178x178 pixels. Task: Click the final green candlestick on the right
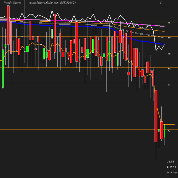pos(164,131)
